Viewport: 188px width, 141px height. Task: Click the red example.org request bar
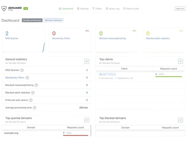(76, 135)
